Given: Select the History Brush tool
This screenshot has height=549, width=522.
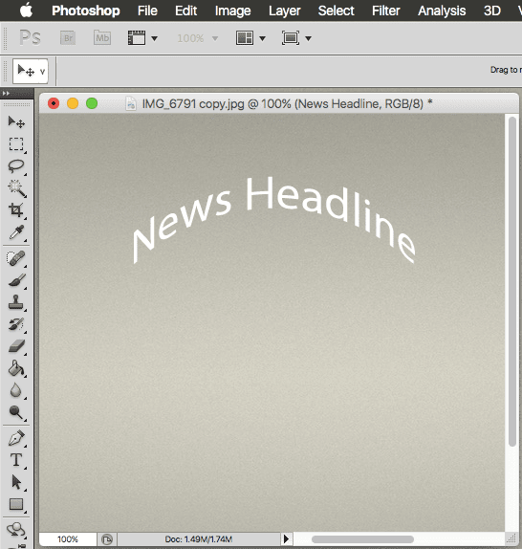Looking at the screenshot, I should click(16, 324).
